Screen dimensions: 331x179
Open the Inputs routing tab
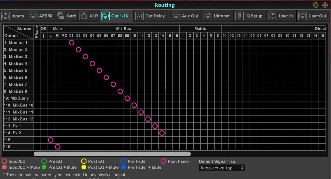(13, 16)
